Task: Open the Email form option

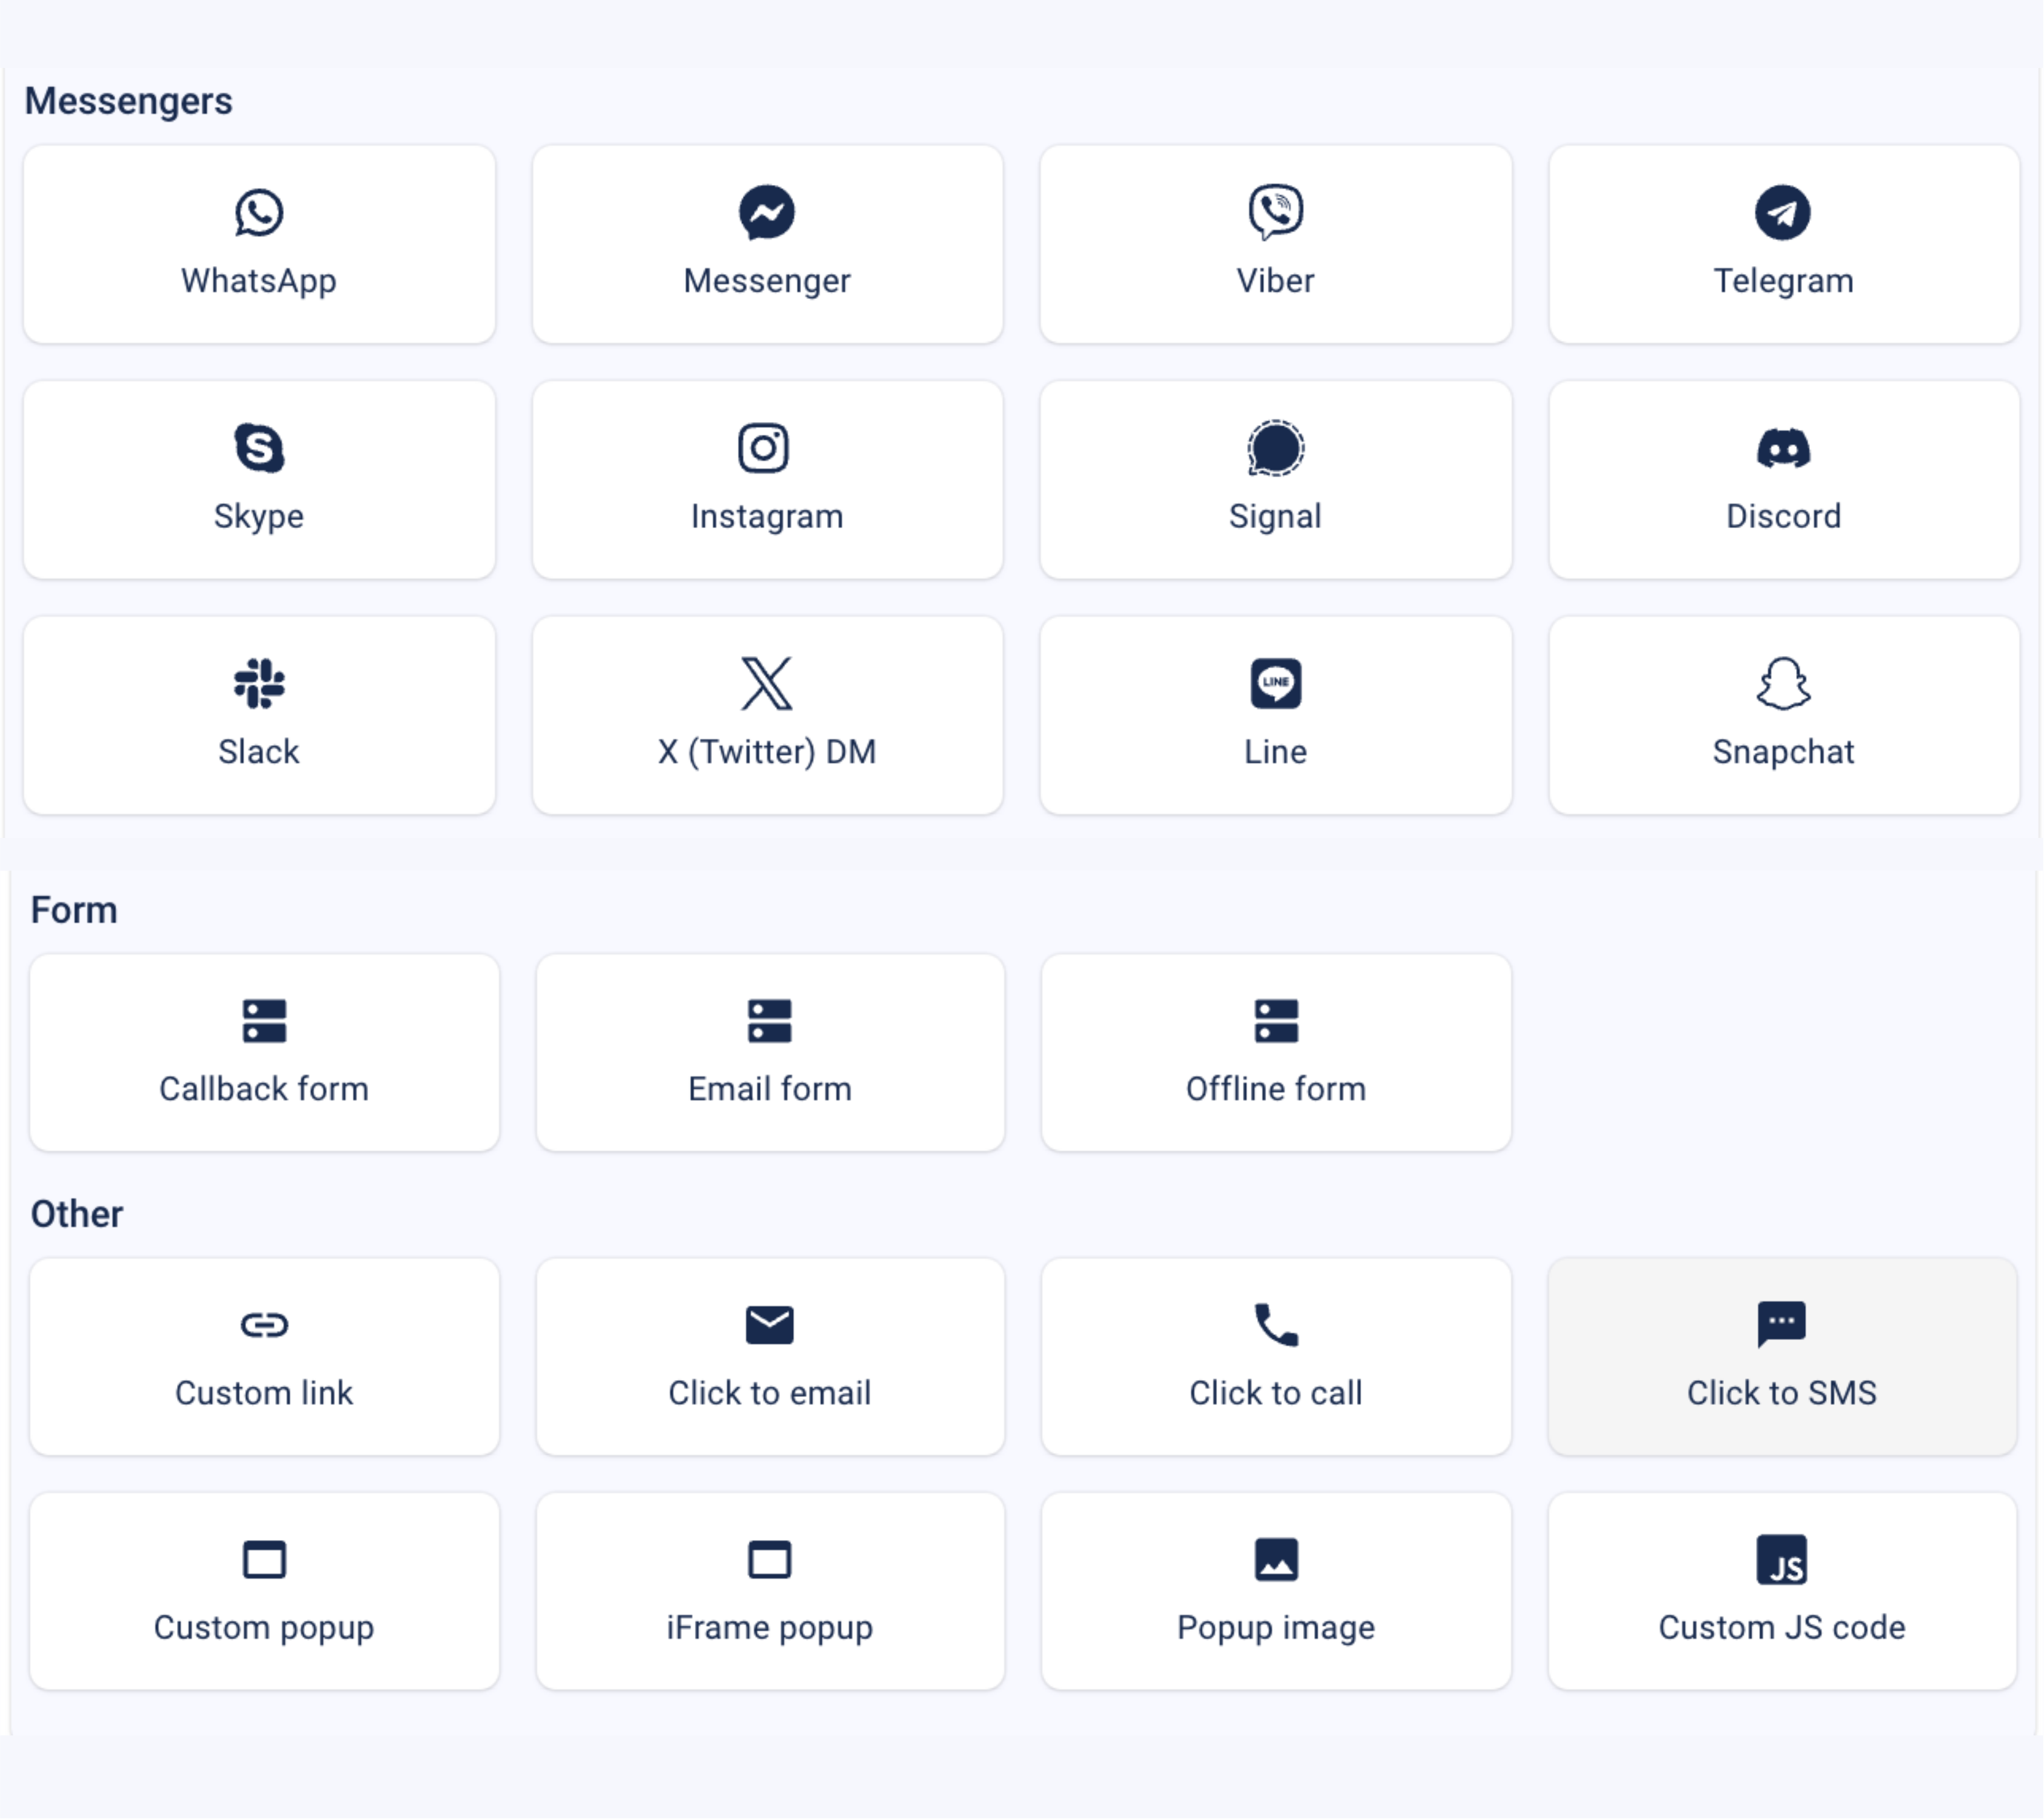Action: pos(769,1052)
